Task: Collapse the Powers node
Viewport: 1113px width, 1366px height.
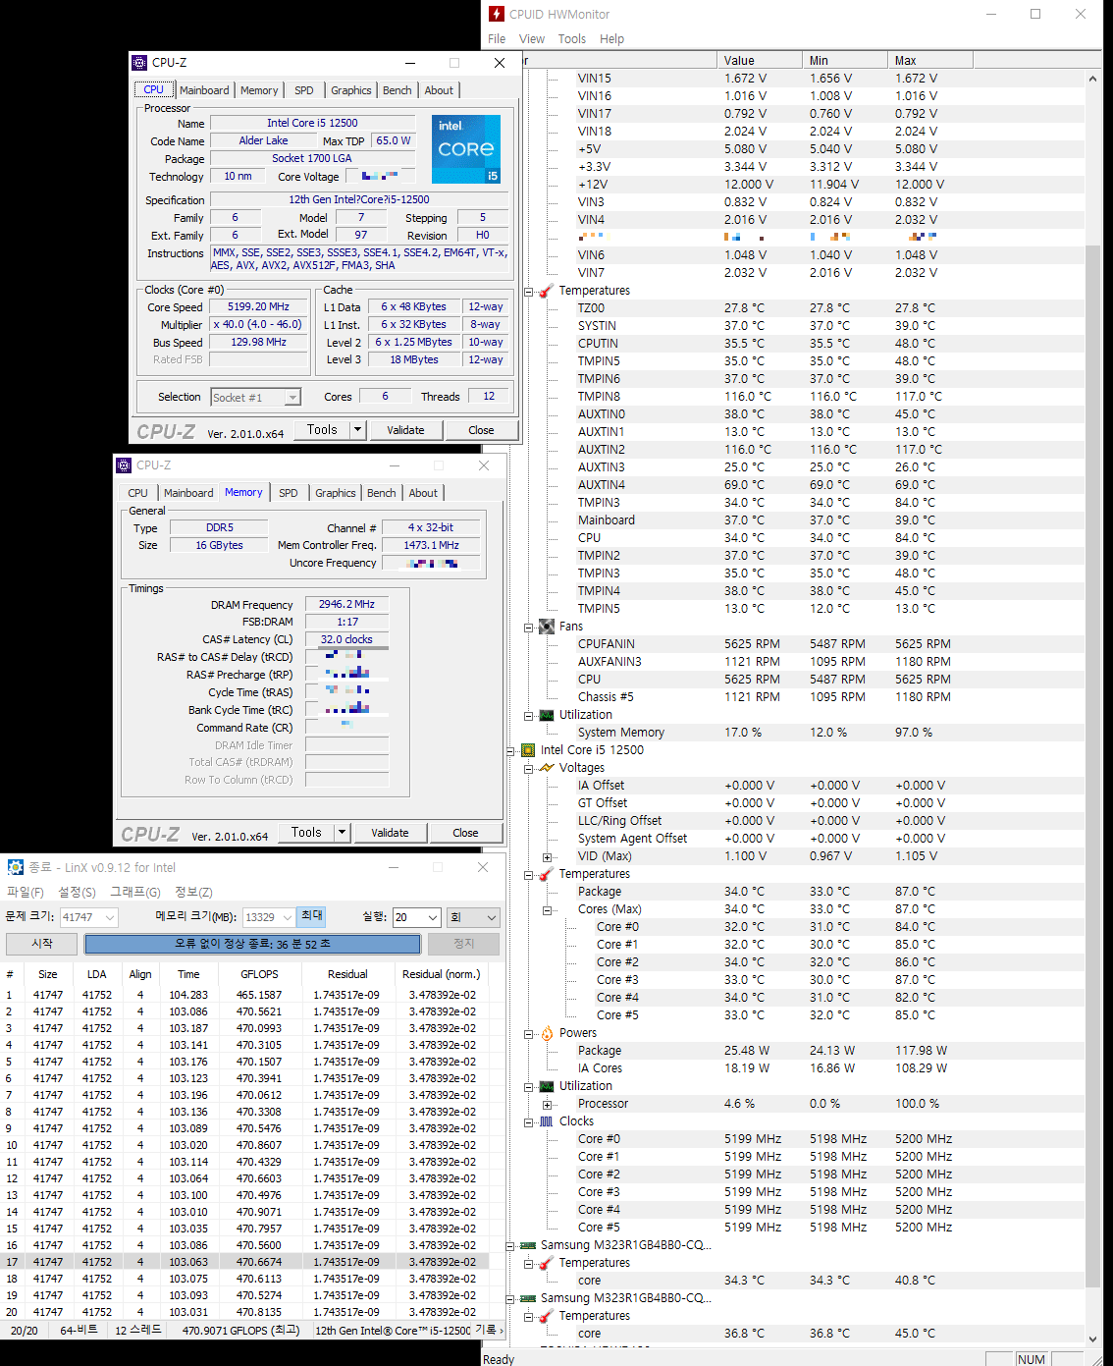Action: click(x=528, y=1033)
